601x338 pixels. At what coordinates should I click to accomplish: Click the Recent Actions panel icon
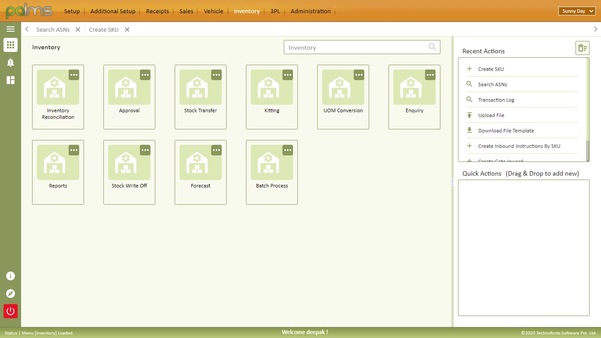(x=582, y=48)
